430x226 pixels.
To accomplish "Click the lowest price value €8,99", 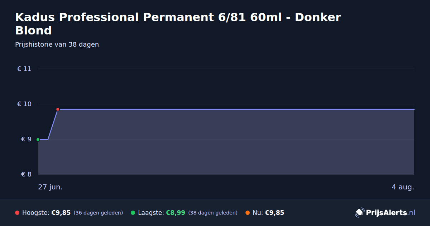I will pyautogui.click(x=175, y=213).
